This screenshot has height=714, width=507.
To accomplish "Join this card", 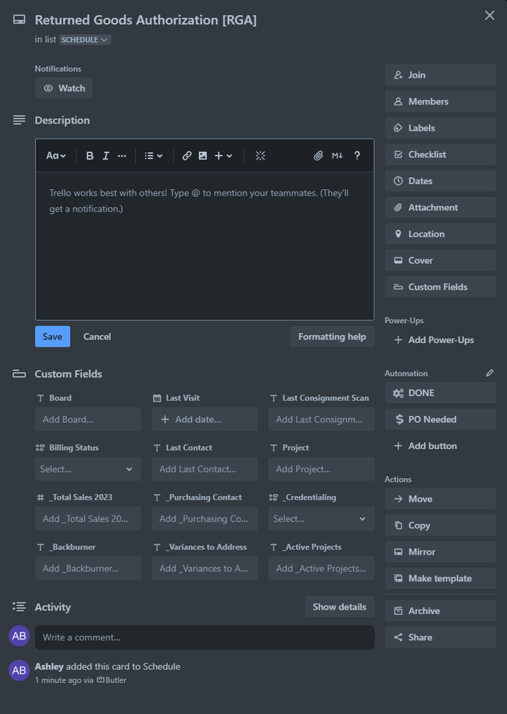I will [440, 74].
